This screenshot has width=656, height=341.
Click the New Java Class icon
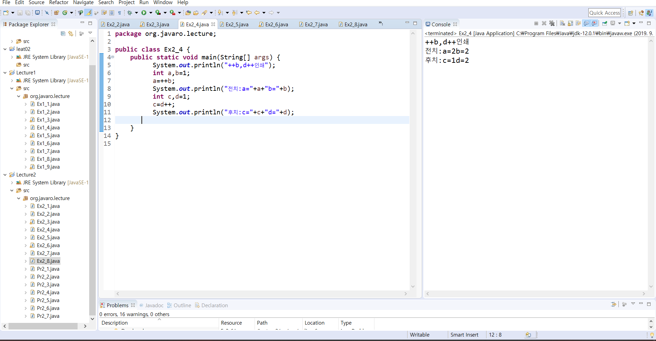[65, 13]
